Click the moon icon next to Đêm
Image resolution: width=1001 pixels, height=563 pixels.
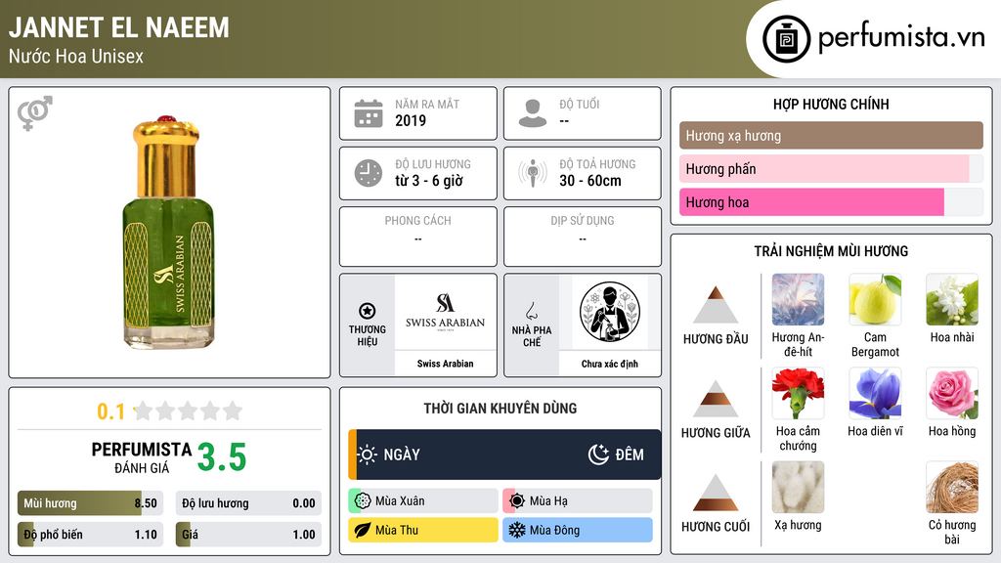pyautogui.click(x=598, y=455)
